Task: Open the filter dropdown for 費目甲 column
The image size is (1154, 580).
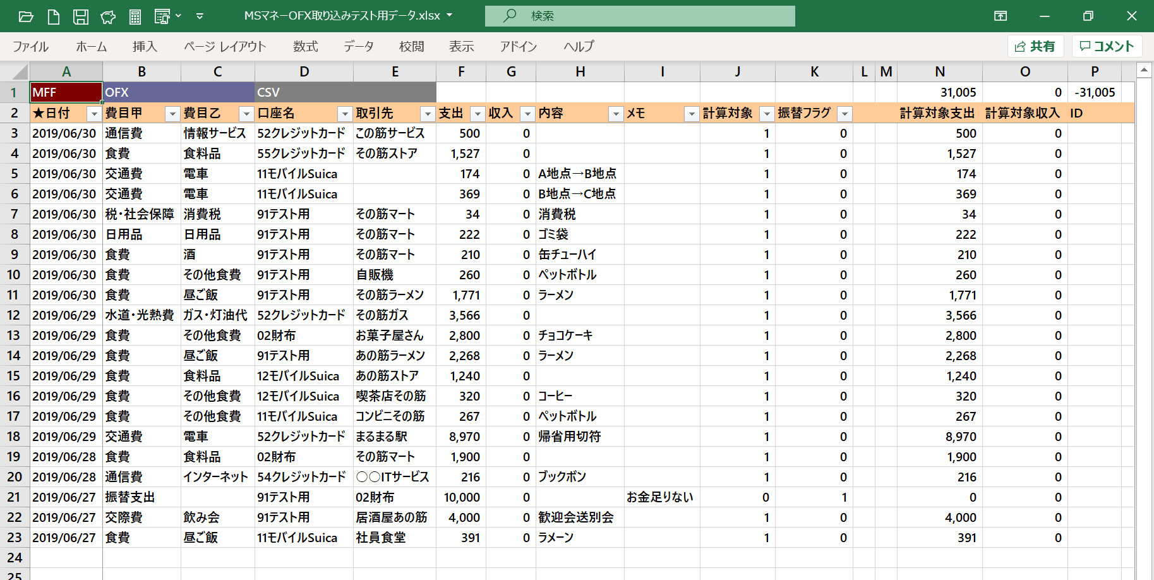Action: tap(172, 114)
